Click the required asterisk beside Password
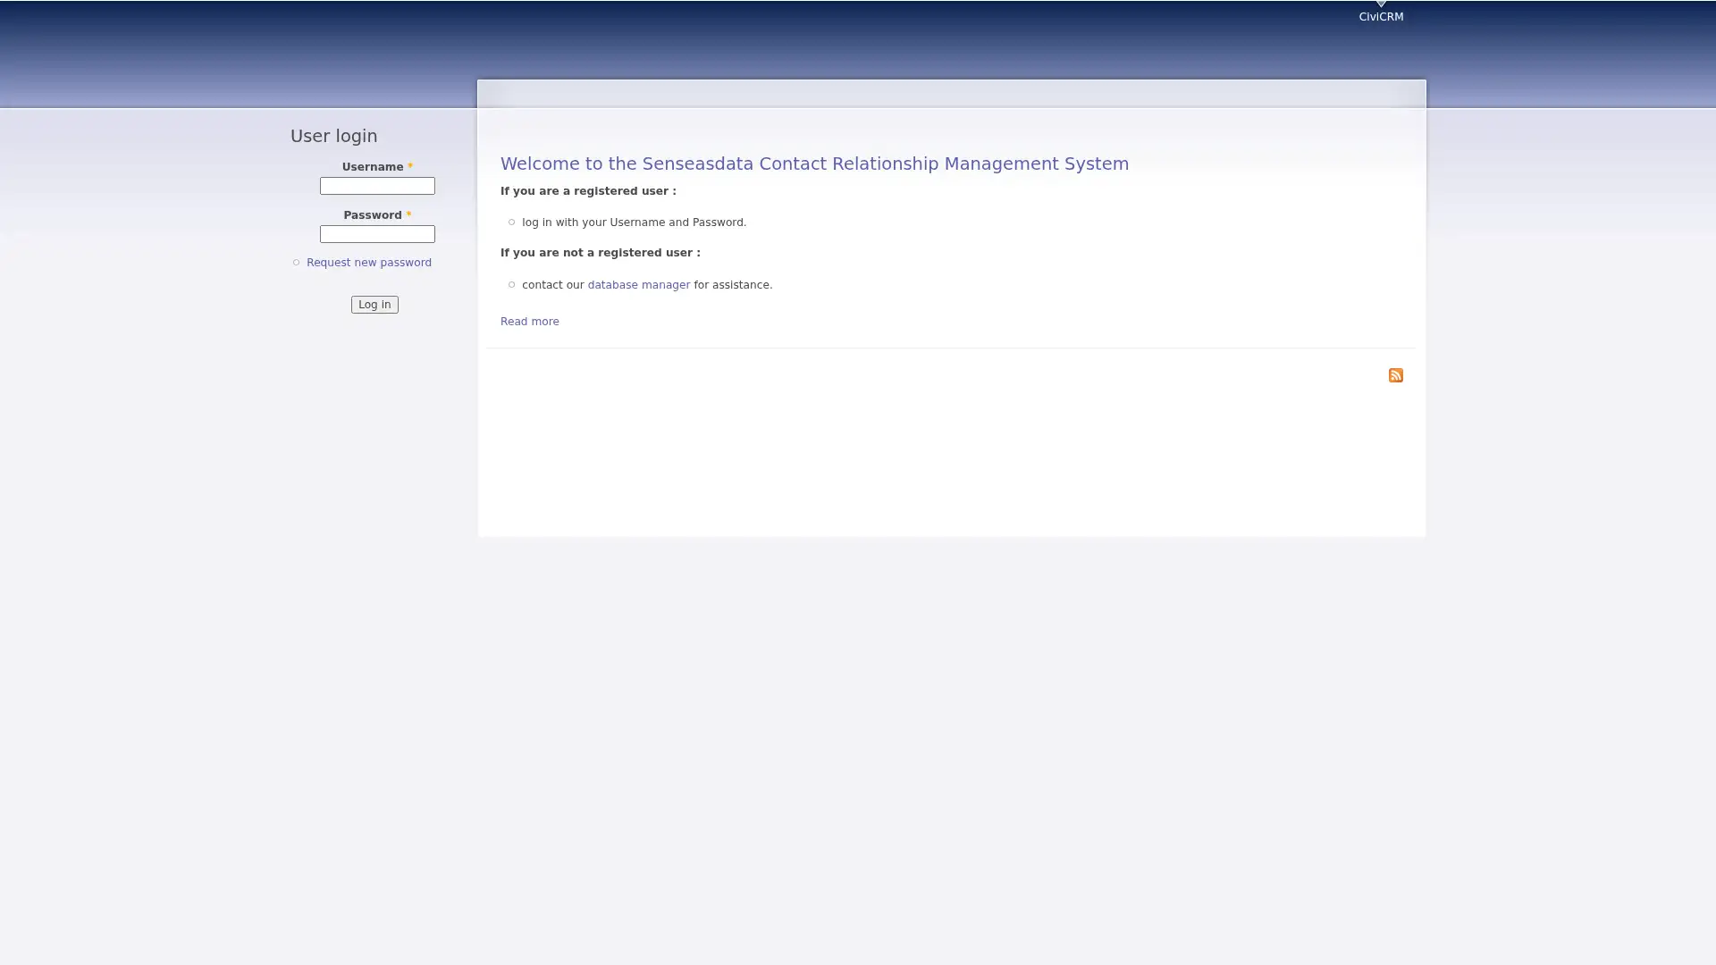 click(408, 214)
